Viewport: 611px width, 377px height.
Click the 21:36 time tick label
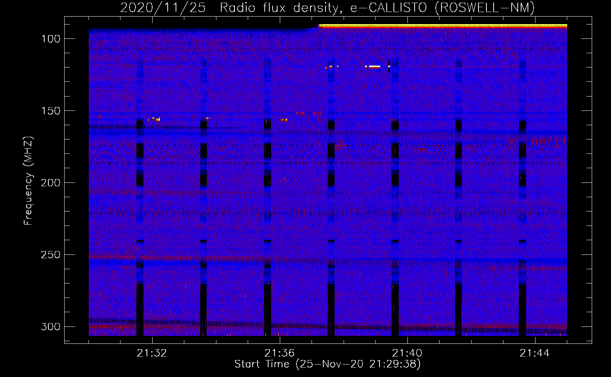click(279, 353)
